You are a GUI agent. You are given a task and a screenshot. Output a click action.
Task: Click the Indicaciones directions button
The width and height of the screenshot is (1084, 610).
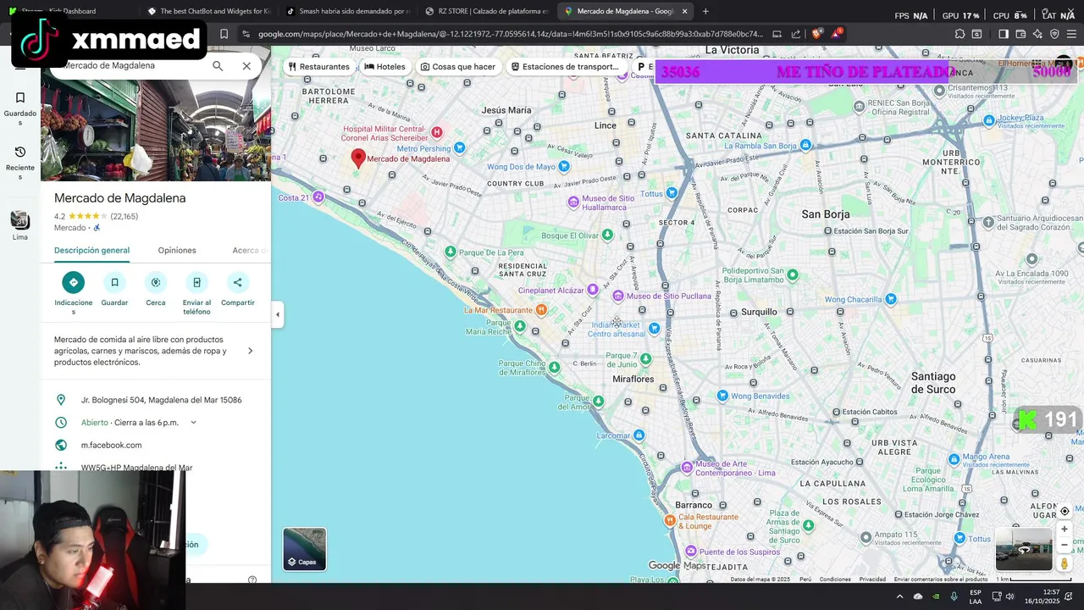click(74, 282)
